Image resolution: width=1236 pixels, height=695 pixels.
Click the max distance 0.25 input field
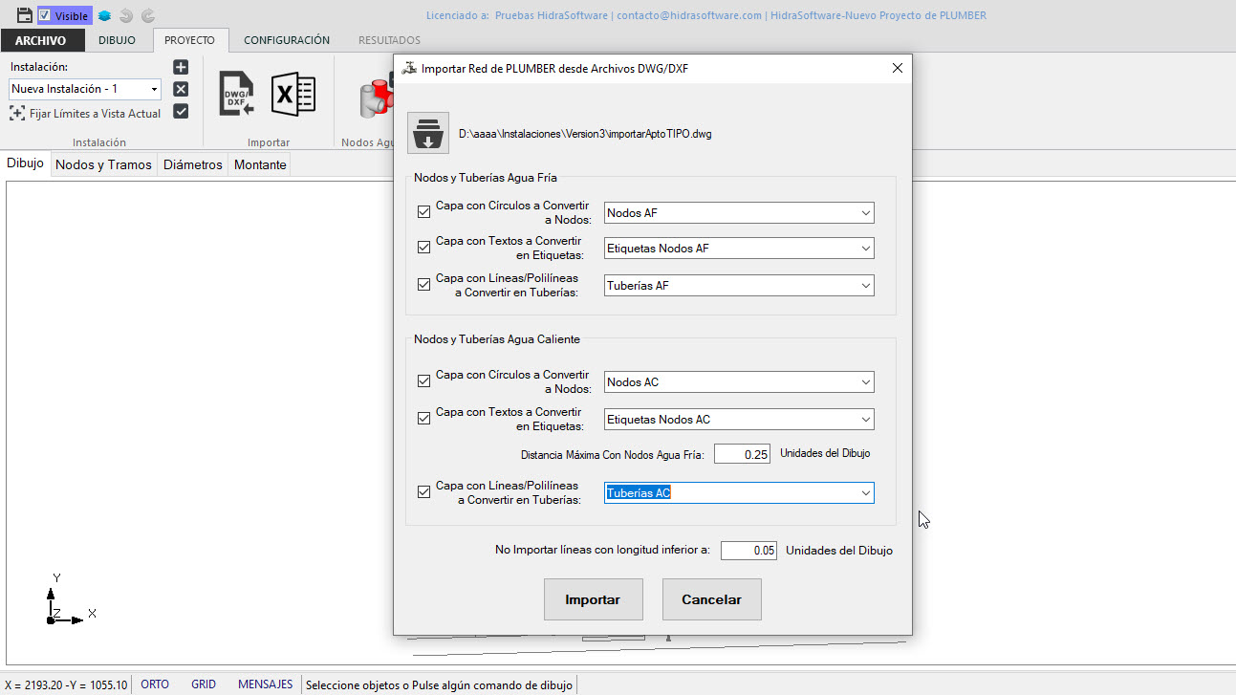(x=742, y=454)
